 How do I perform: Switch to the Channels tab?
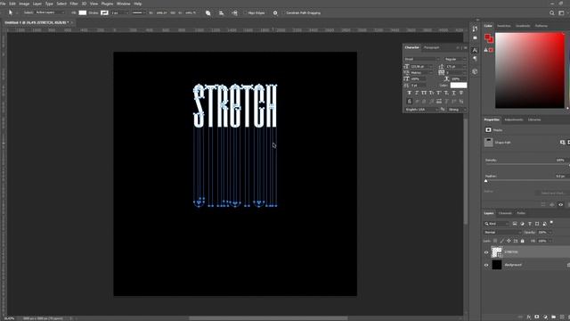pos(505,213)
